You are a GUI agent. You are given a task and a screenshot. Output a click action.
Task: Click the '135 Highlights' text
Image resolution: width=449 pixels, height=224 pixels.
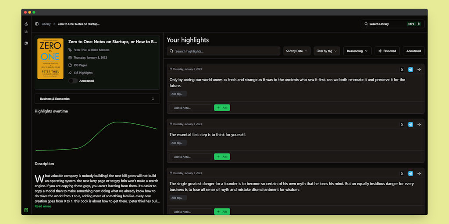pos(83,73)
